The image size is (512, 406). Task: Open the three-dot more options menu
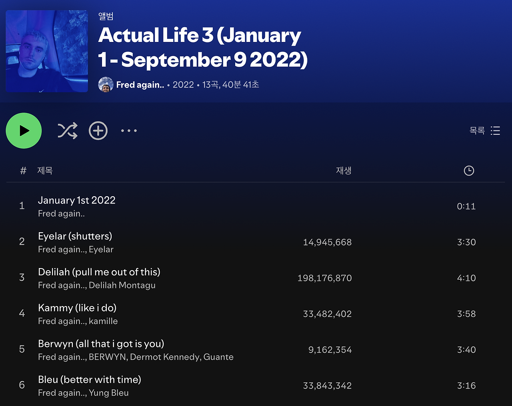pos(129,131)
